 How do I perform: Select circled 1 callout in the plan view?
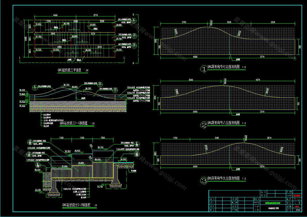133,20
